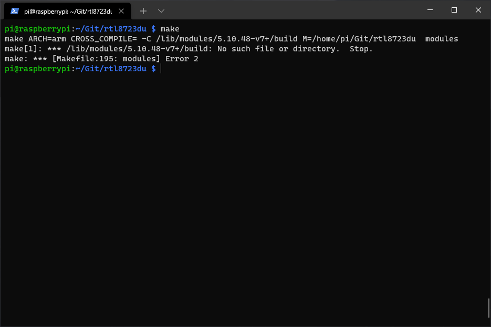491x327 pixels.
Task: Click the empty title bar area
Action: (x=289, y=10)
